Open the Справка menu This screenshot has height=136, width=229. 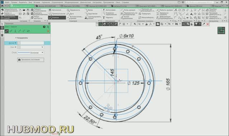(x=125, y=3)
